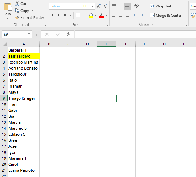
Task: Select the row 9 header
Action: pos(4,98)
